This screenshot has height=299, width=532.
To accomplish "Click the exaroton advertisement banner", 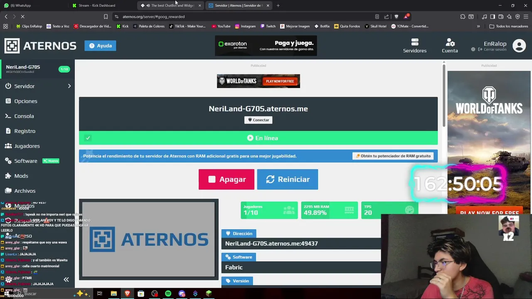I will (x=266, y=46).
